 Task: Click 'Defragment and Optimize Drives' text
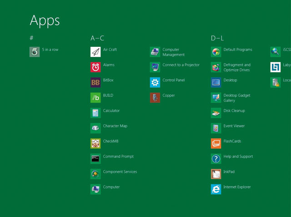(237, 67)
